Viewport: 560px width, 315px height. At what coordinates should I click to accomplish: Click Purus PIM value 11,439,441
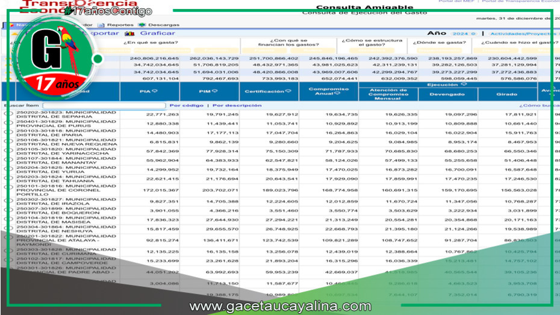[x=222, y=123]
